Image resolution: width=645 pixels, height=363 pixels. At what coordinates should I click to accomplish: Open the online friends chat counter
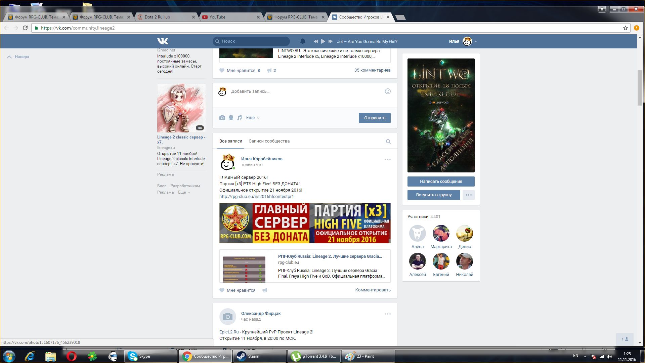tap(625, 339)
